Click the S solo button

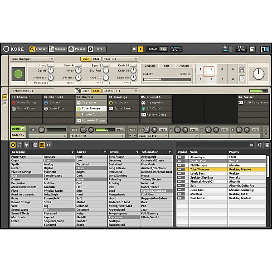[x=266, y=130]
